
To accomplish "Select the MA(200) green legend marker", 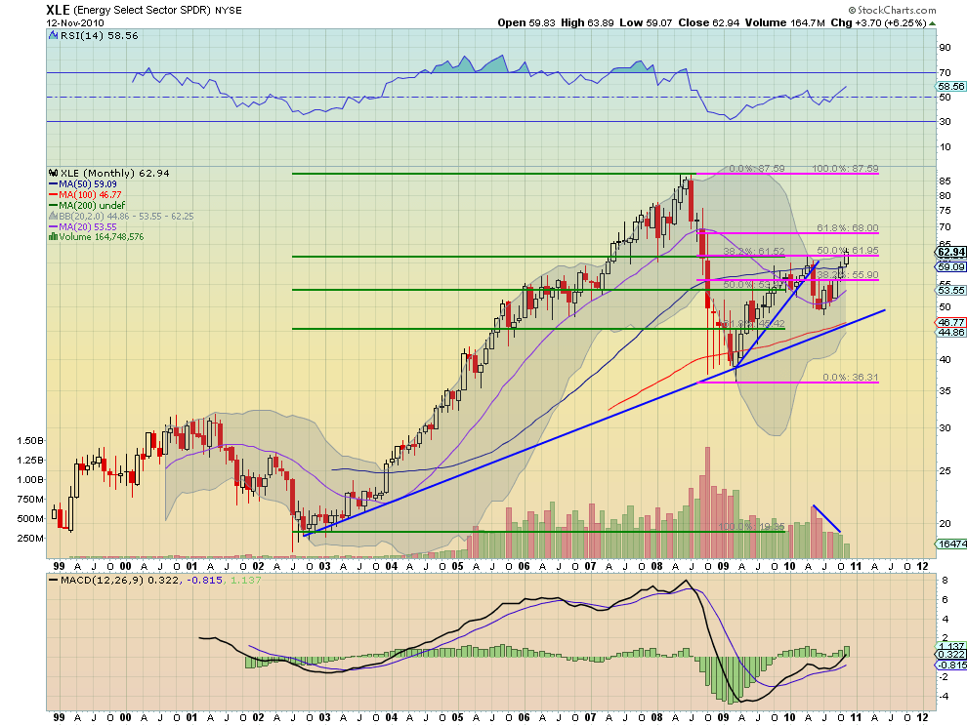I will (x=54, y=205).
